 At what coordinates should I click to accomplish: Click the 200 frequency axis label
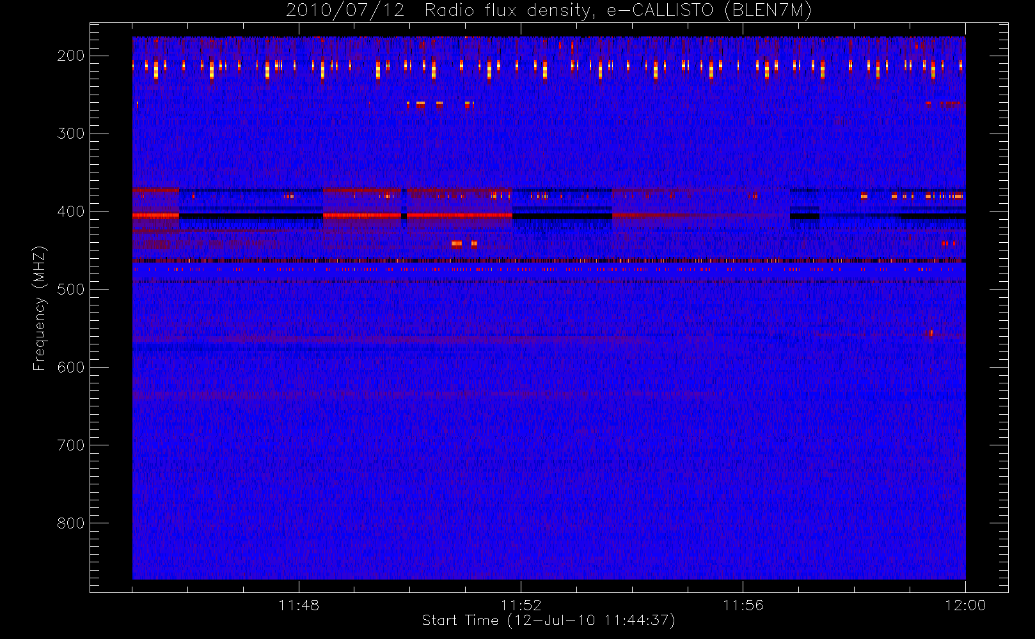[x=71, y=56]
